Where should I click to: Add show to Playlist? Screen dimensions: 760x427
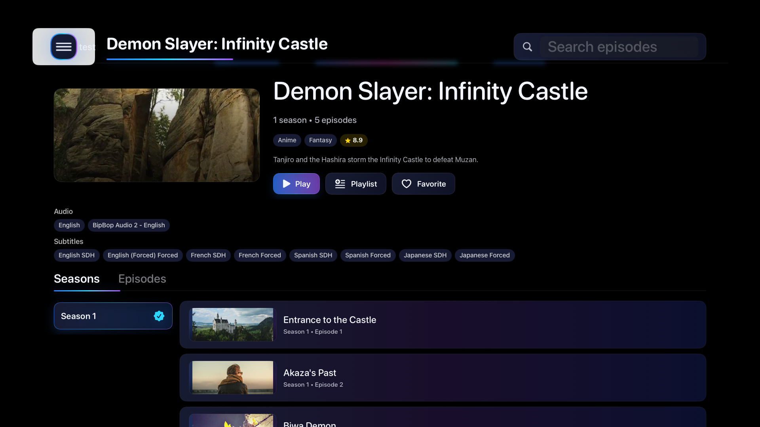pos(355,184)
